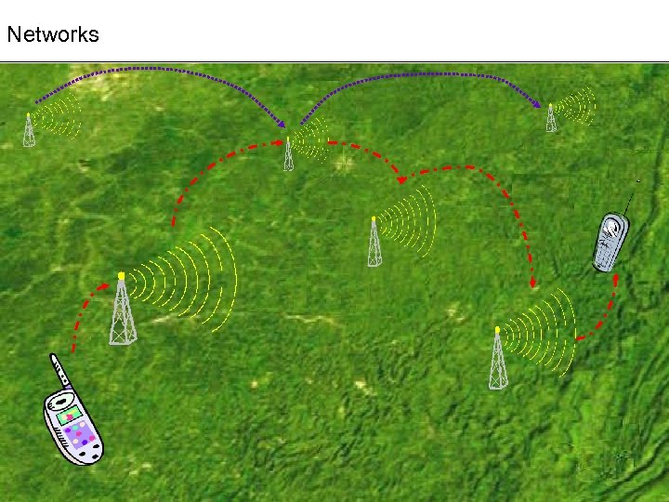669x502 pixels.
Task: Select the largest tower beside the colorful phone
Action: pos(123,309)
